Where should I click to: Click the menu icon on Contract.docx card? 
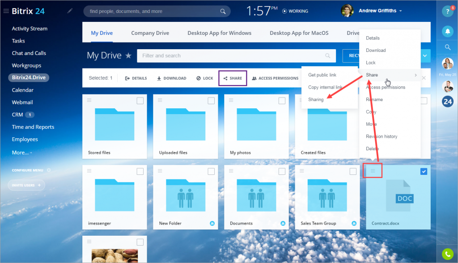pyautogui.click(x=373, y=171)
